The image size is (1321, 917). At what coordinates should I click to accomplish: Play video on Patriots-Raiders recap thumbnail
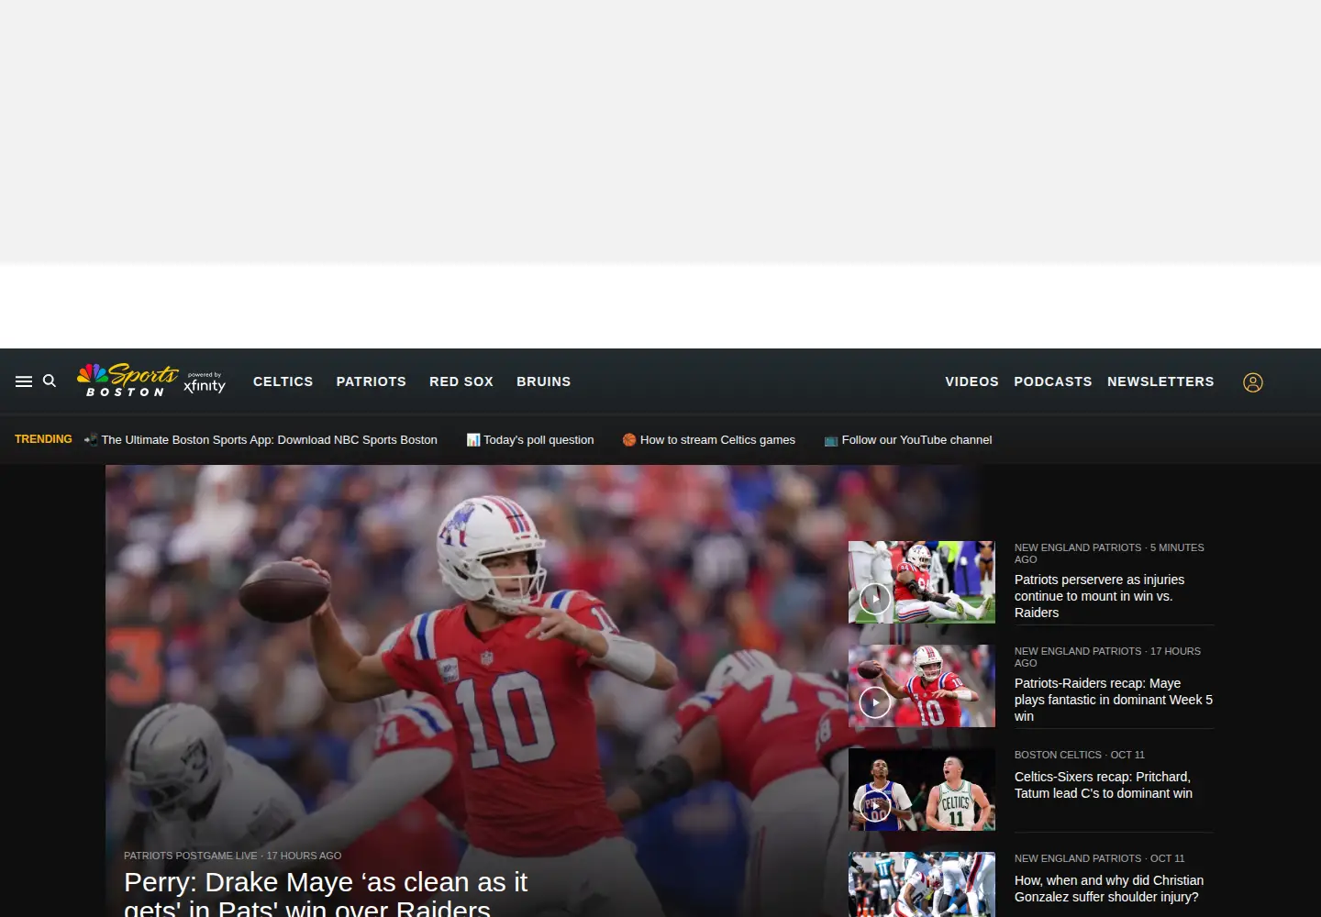click(875, 702)
